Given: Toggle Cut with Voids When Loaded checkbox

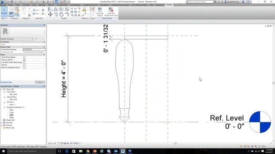Looking at the screenshot, I should tap(24, 62).
